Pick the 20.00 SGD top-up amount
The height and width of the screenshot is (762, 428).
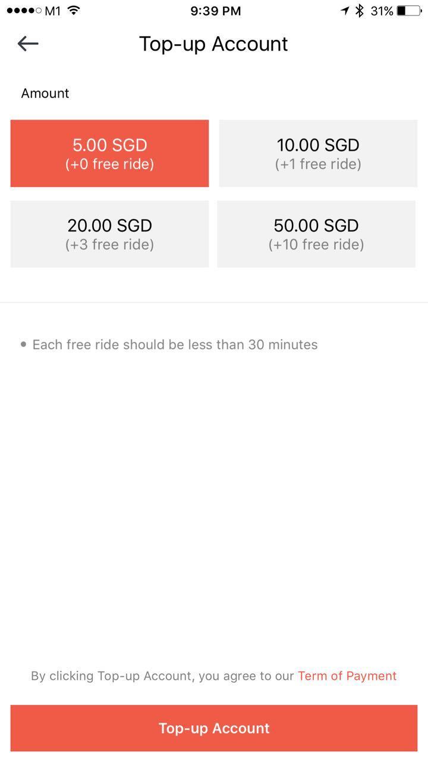point(109,234)
